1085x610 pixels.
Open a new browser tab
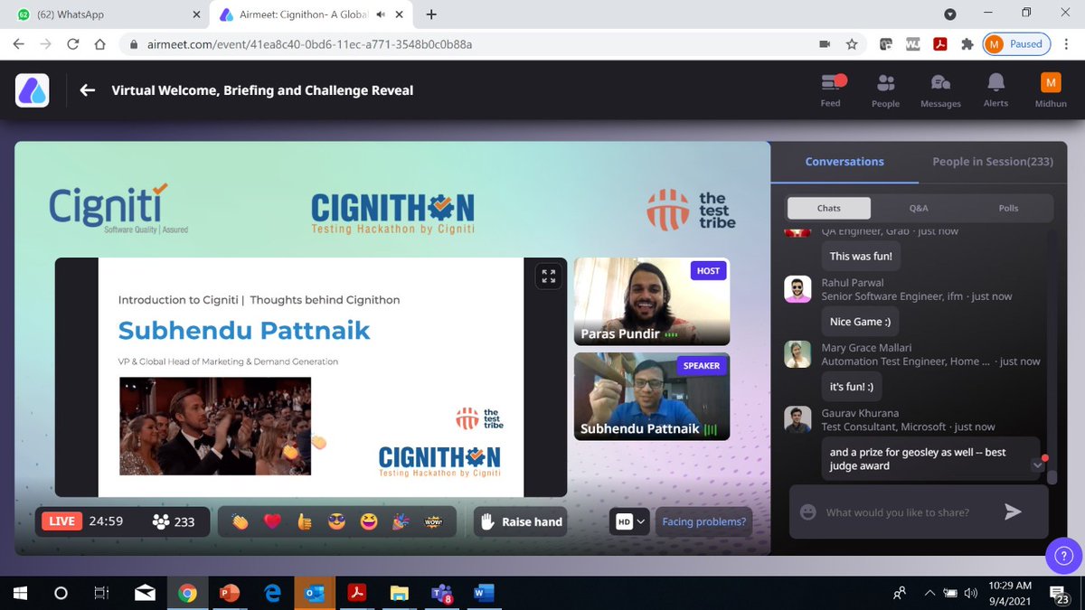point(431,14)
